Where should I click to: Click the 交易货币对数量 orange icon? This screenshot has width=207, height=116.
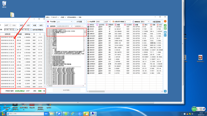[x=113, y=21]
